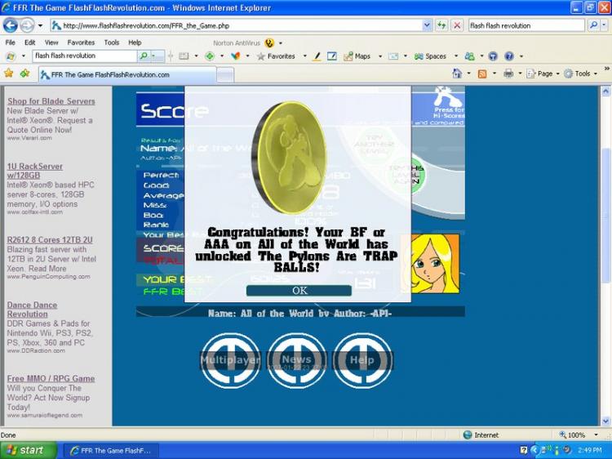Viewport: 612px width, 459px height.
Task: Click the gold coin in the dialog
Action: (x=289, y=158)
